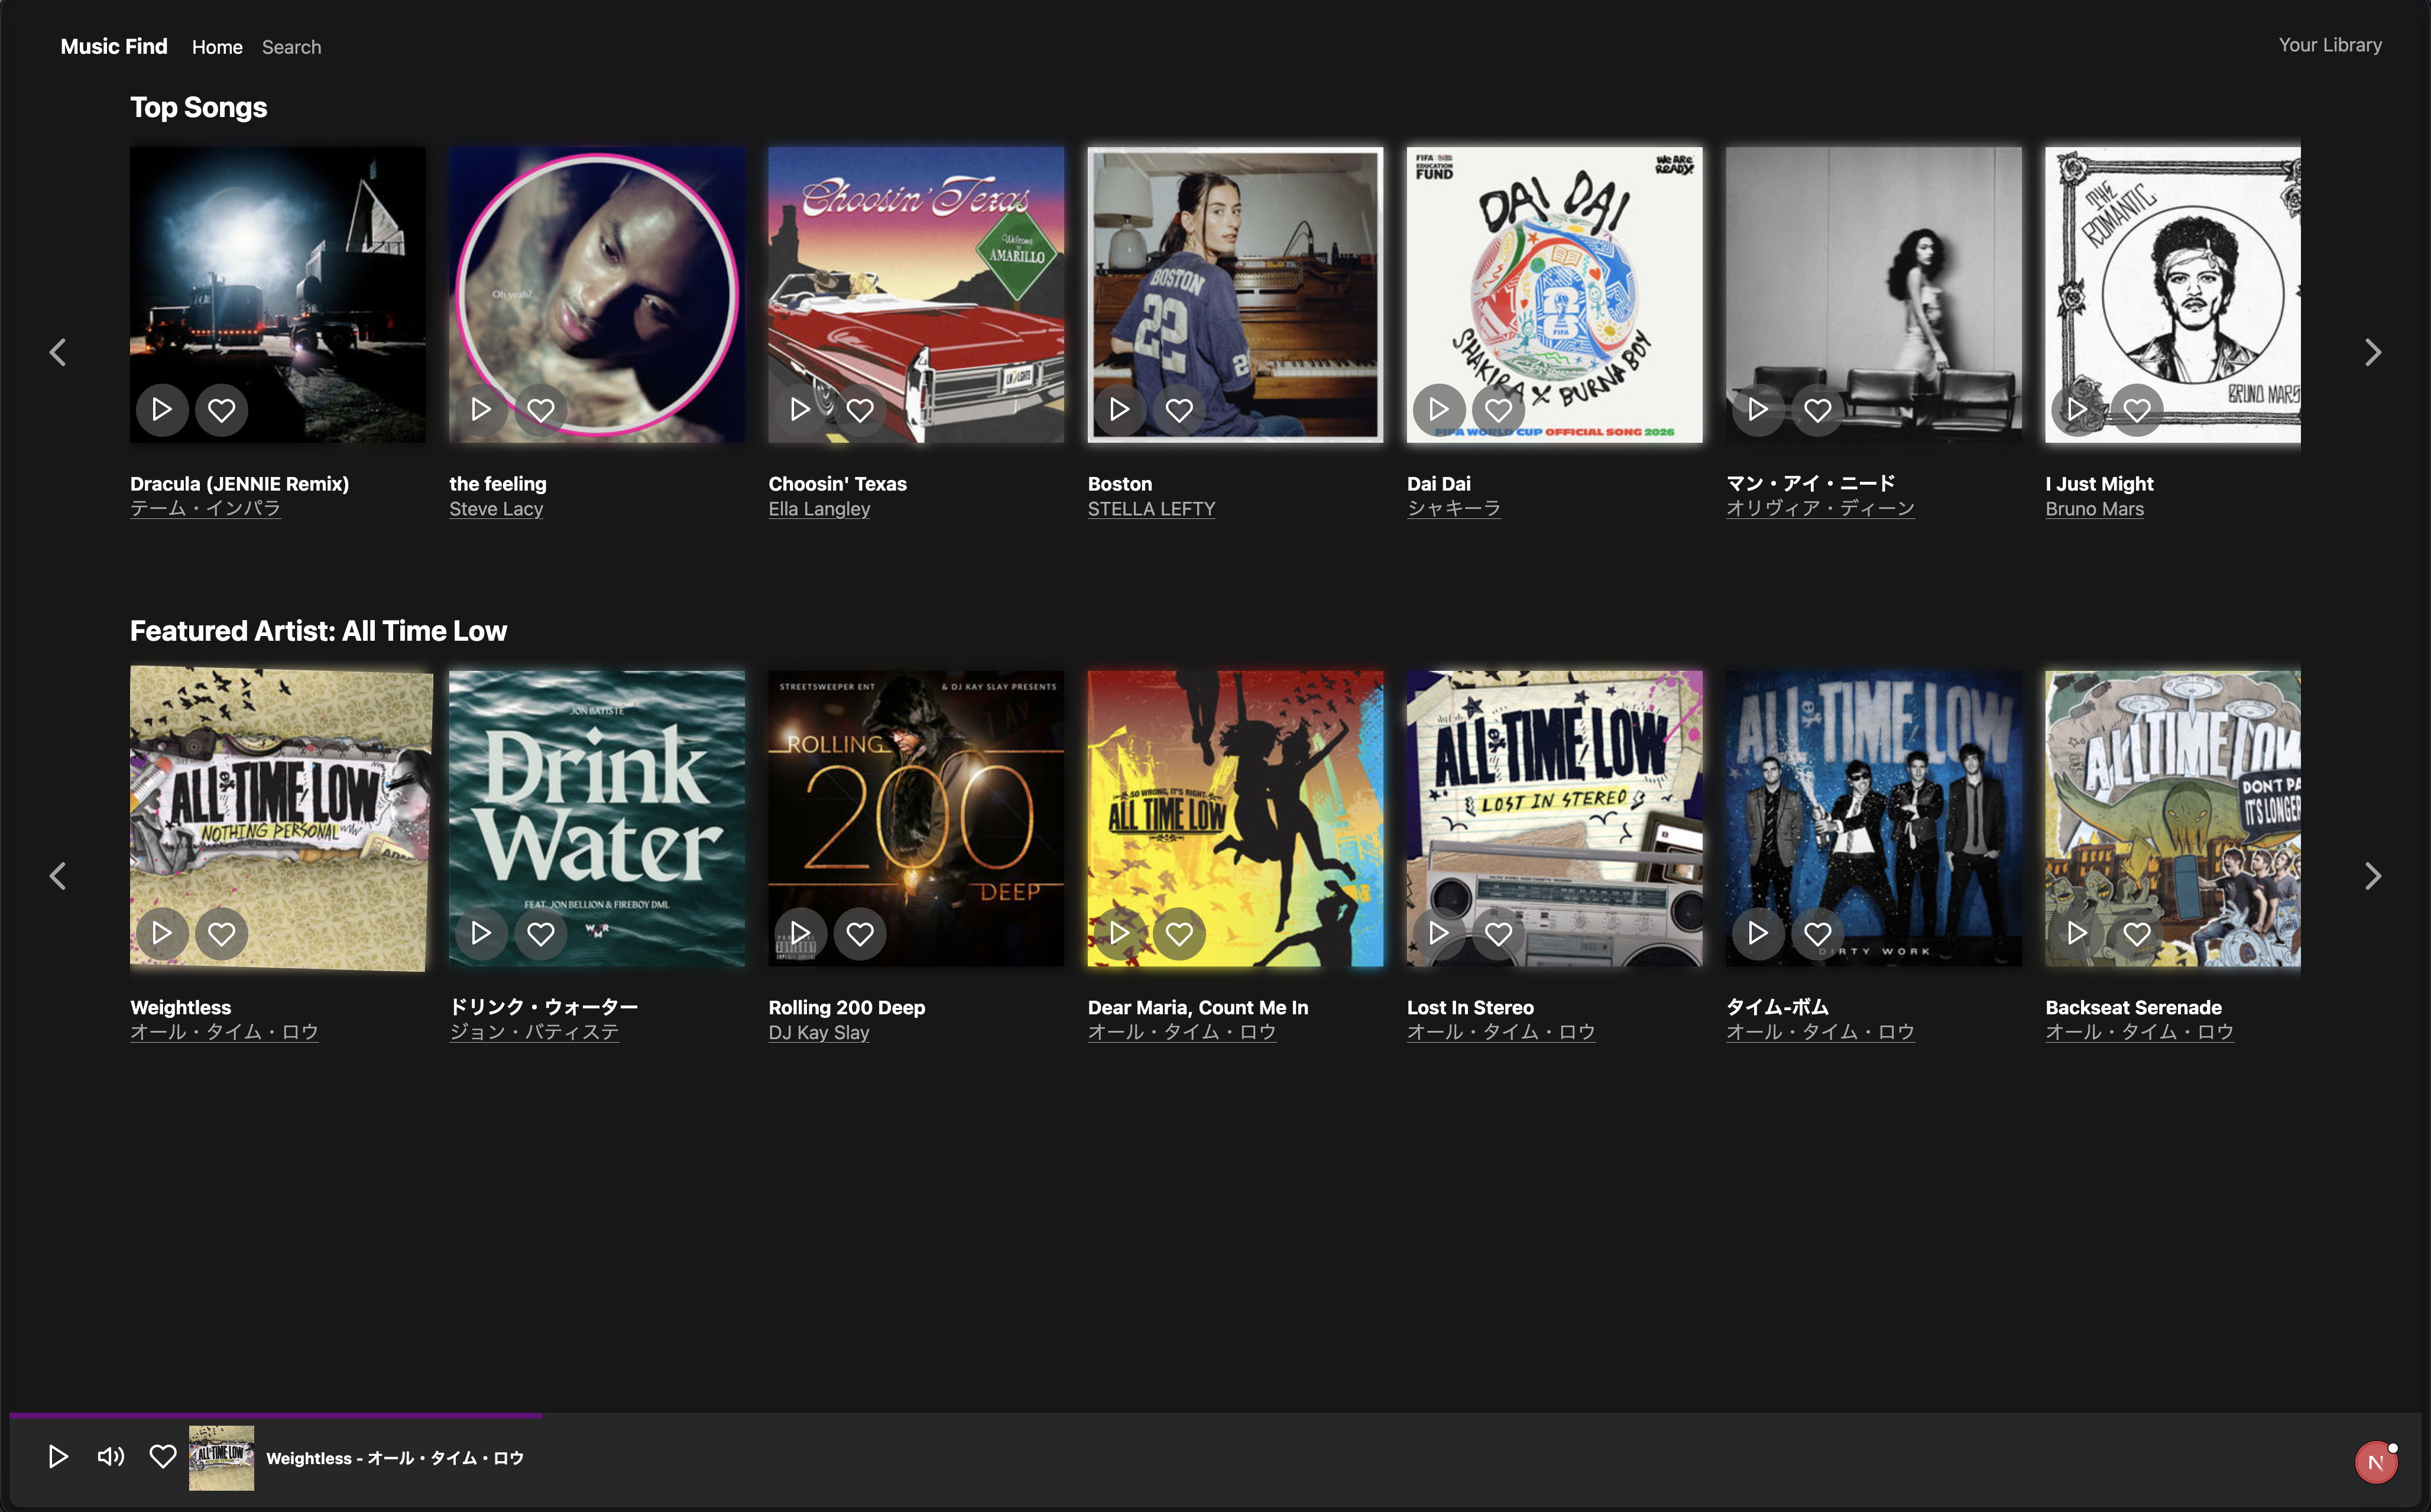
Task: Play Dai Dai track
Action: pos(1439,410)
